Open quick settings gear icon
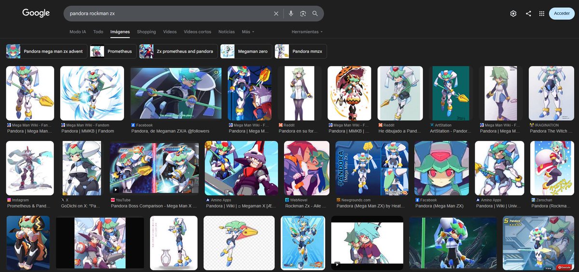Image resolution: width=579 pixels, height=272 pixels. pyautogui.click(x=513, y=13)
